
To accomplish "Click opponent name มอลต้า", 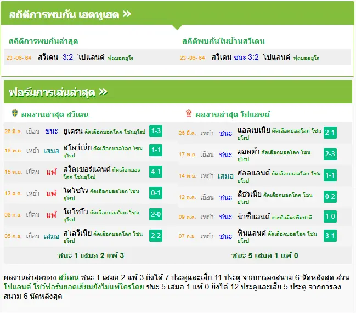I will [248, 151].
